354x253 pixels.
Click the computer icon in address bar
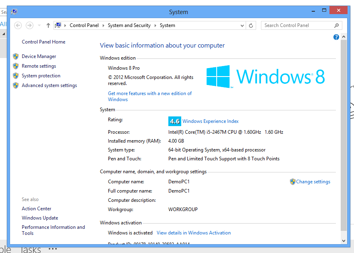(58, 25)
